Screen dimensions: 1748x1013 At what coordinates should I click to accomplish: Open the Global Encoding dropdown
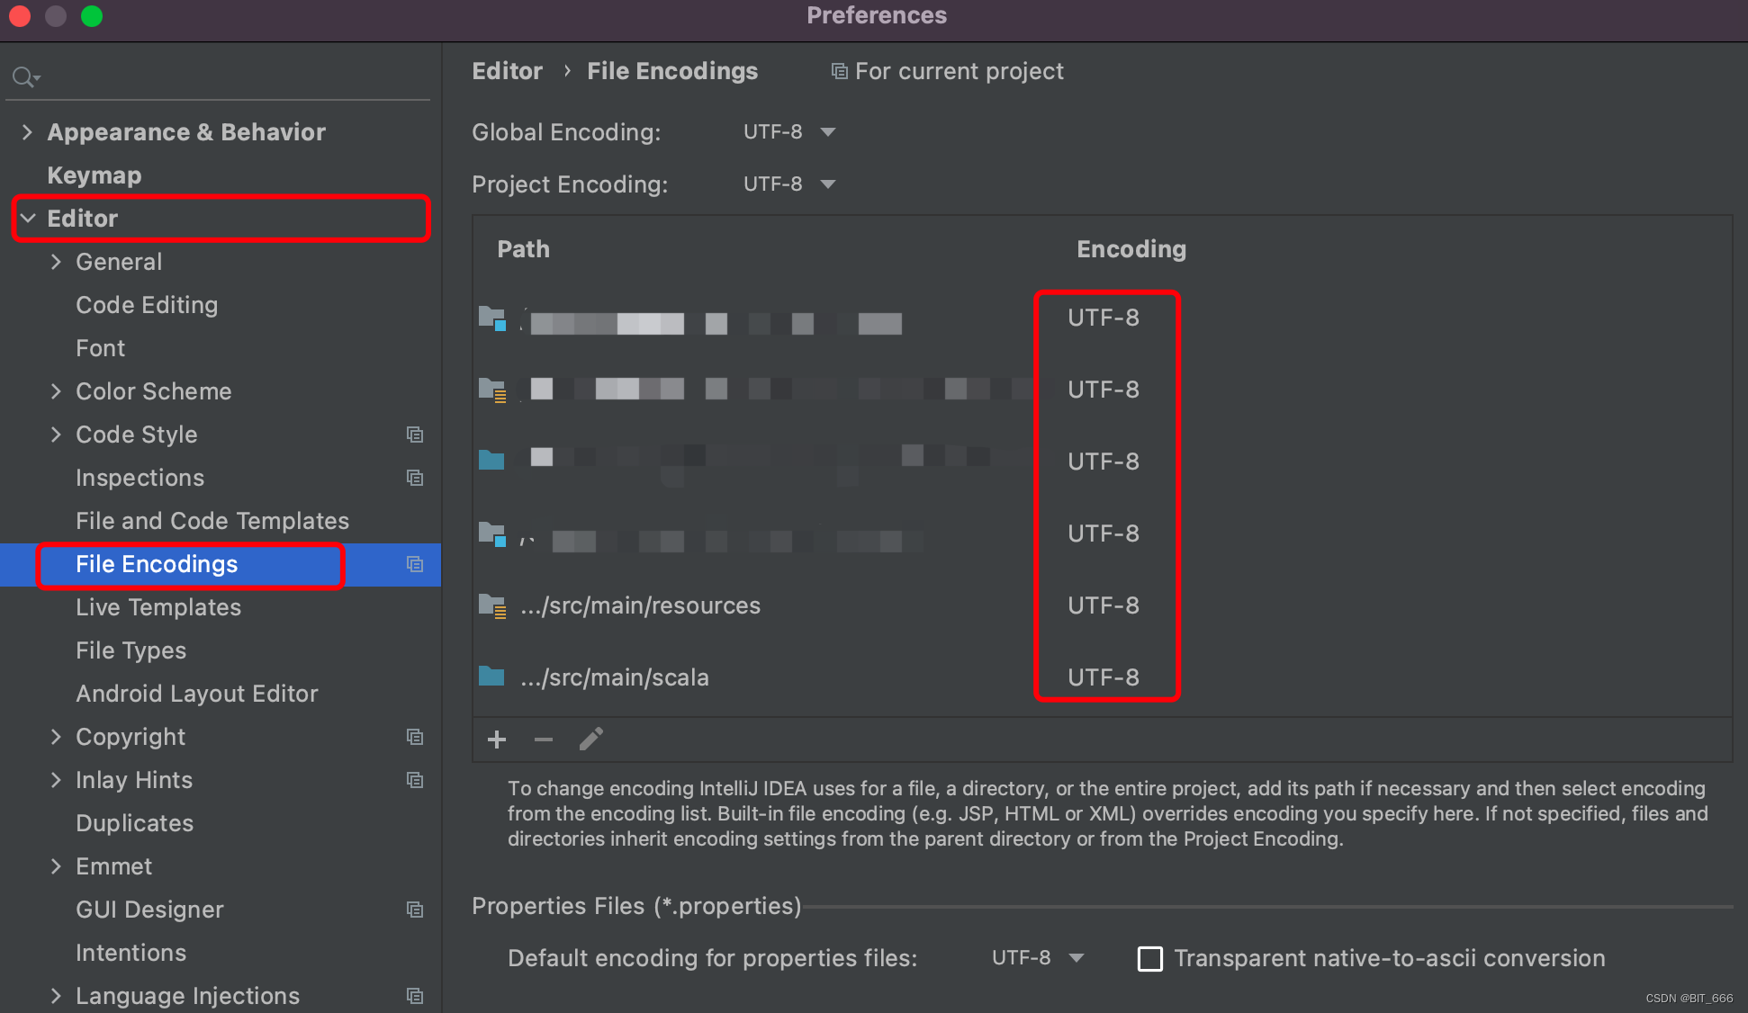point(789,131)
